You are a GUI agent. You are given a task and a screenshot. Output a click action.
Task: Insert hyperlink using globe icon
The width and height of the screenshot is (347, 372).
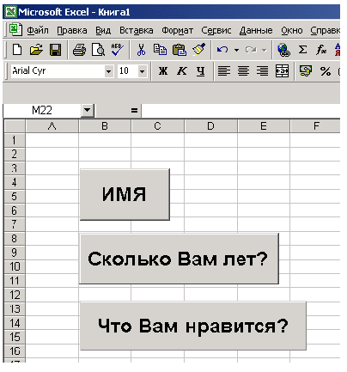coord(283,50)
